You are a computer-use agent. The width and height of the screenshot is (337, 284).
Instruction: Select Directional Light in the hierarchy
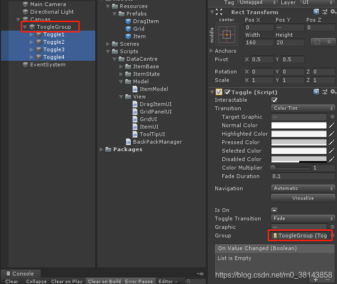click(x=48, y=12)
